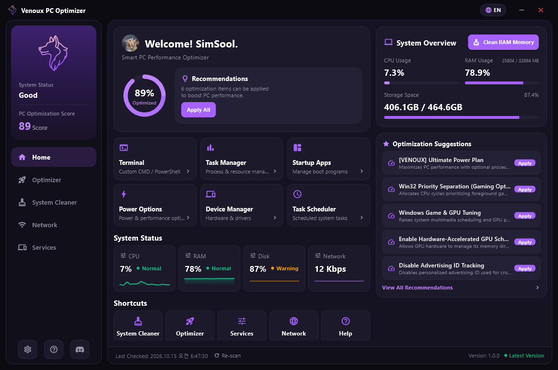Viewport: 558px width, 370px height.
Task: Expand the Task Manager card arrow
Action: [275, 171]
